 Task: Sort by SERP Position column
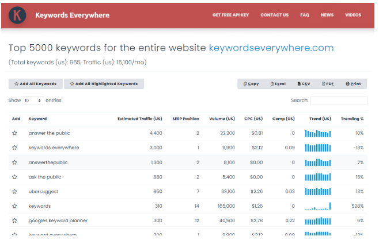pyautogui.click(x=185, y=119)
